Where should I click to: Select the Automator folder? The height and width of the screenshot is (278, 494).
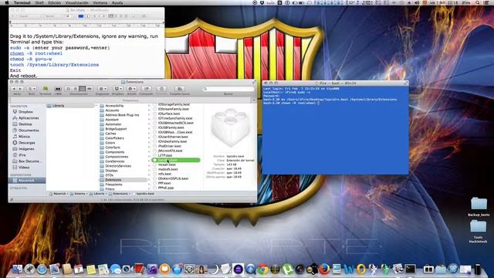point(113,124)
